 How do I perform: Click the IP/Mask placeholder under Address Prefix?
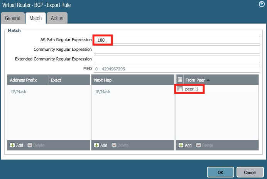click(x=19, y=92)
